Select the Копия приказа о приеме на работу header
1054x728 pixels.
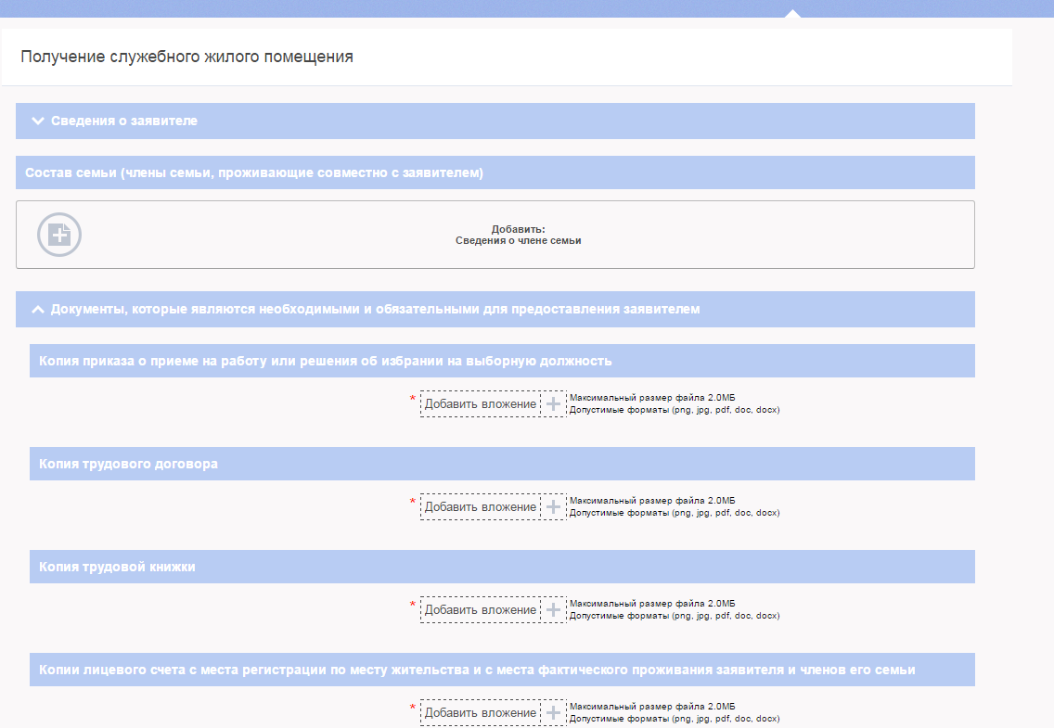(x=325, y=361)
